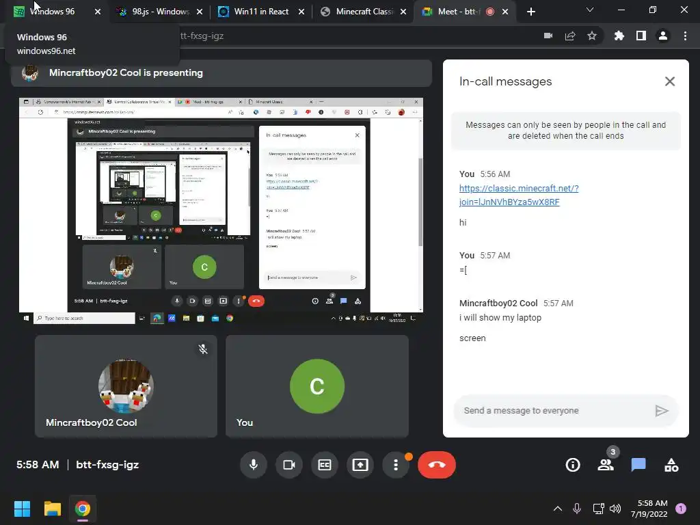Open the Extensions puzzle icon
Screen dimensions: 700x525
[x=619, y=36]
